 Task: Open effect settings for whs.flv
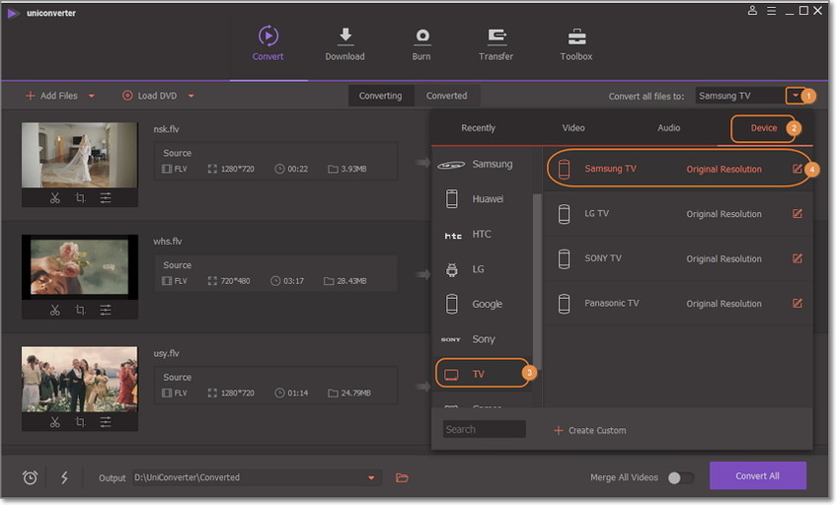click(106, 310)
